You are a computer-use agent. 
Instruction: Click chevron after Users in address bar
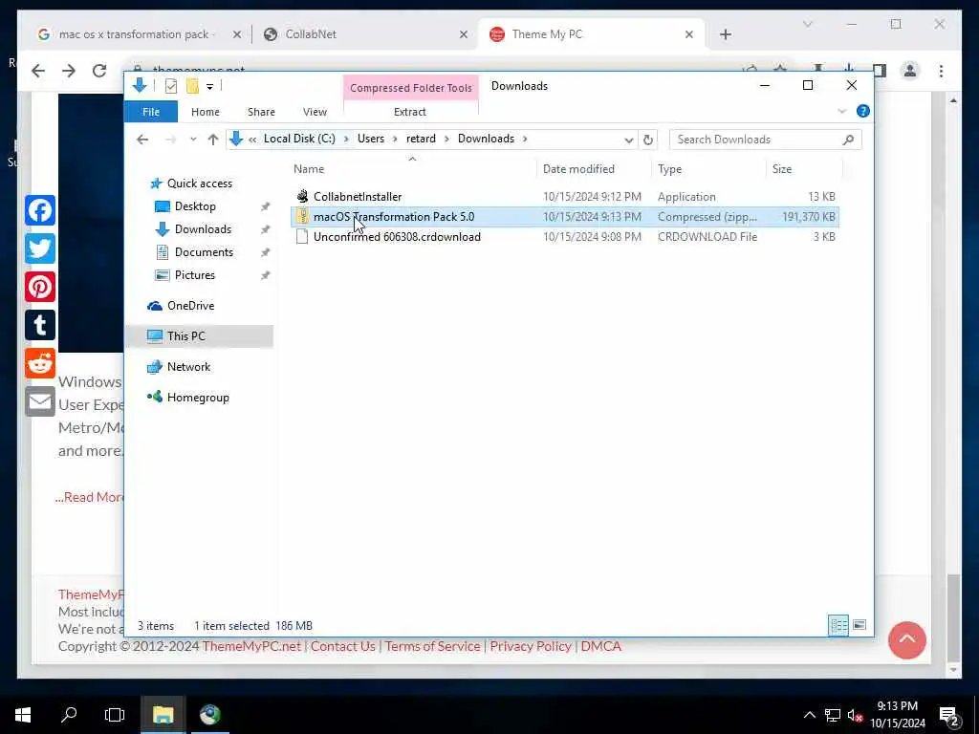395,139
